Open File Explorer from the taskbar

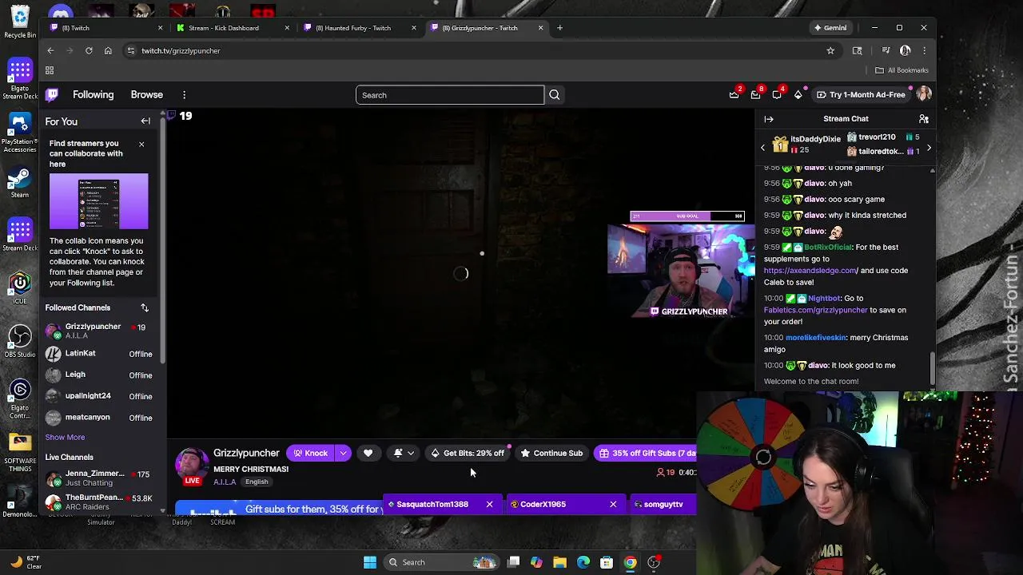(559, 562)
